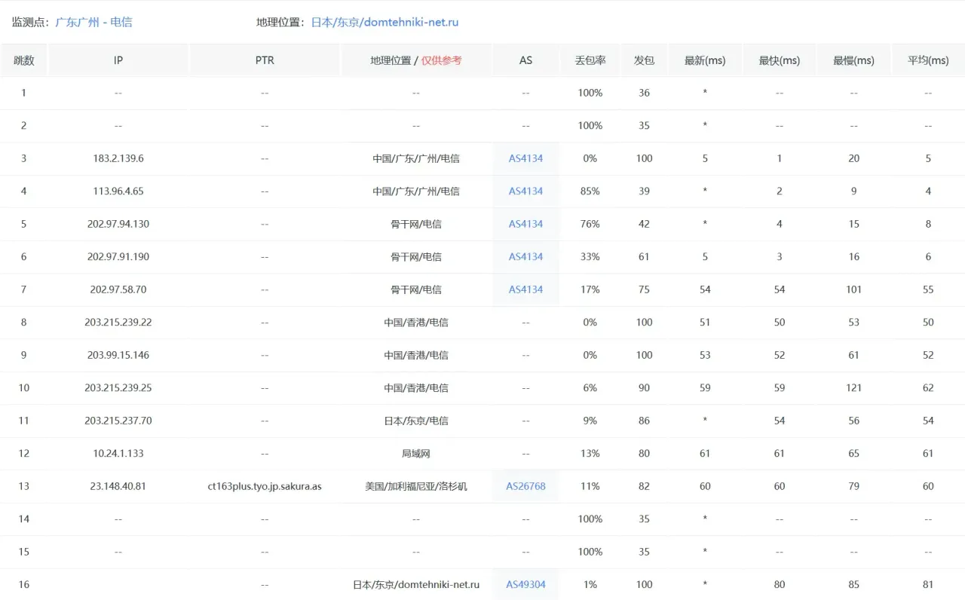Open the 日本/东京/domtehniki-net.ru link beside 地理位置 label
Image resolution: width=965 pixels, height=600 pixels.
click(384, 22)
